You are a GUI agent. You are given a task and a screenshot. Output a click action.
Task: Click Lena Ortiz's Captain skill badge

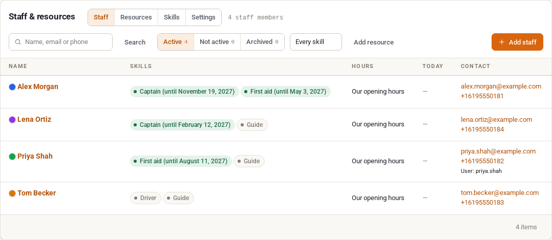(182, 124)
